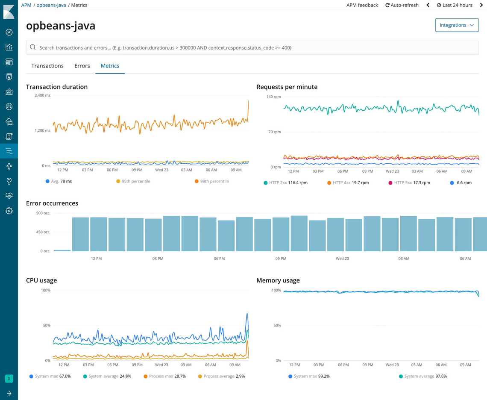
Task: Open Discover using the compass icon
Action: [9, 32]
